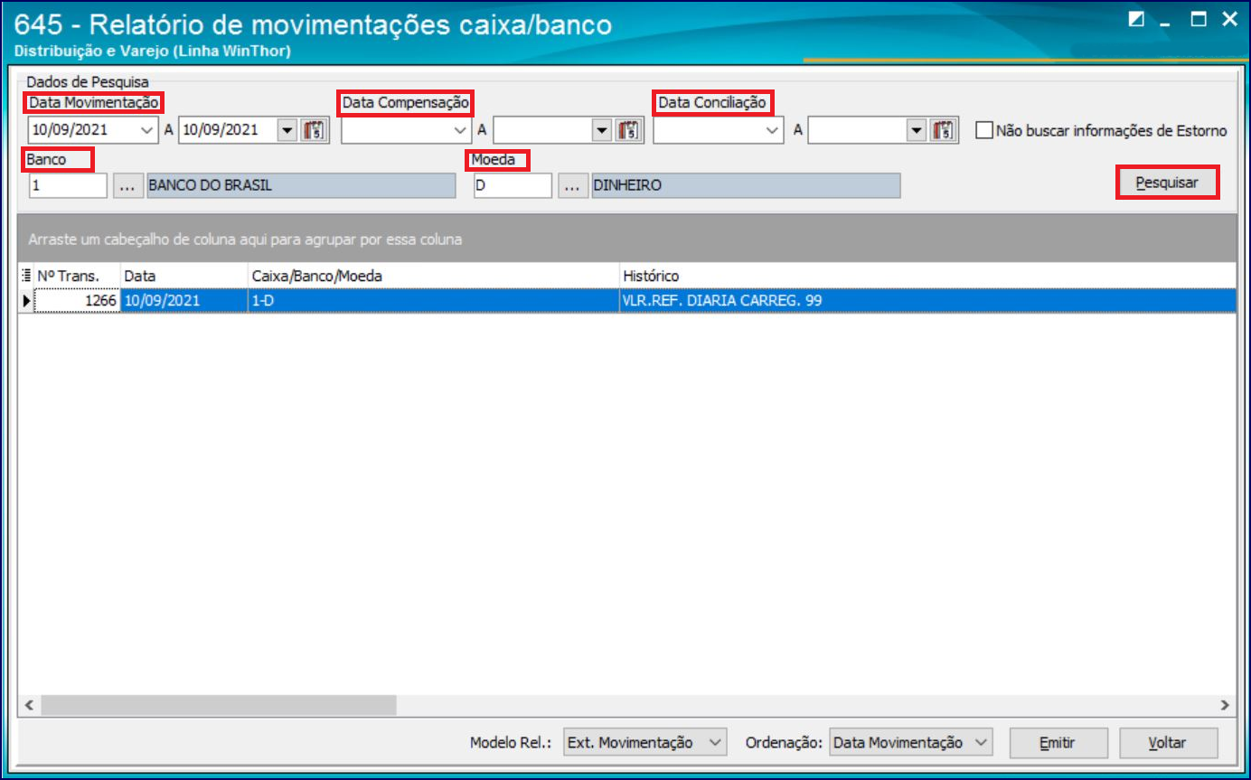Click the BANCO DO BRASIL description field
This screenshot has width=1251, height=780.
tap(301, 185)
